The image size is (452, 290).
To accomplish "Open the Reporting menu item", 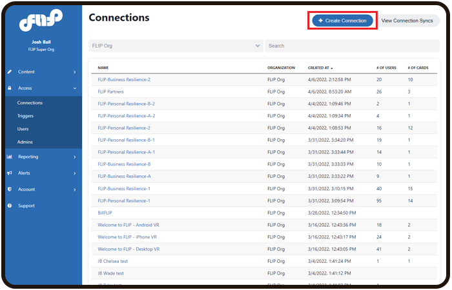I will [x=28, y=157].
